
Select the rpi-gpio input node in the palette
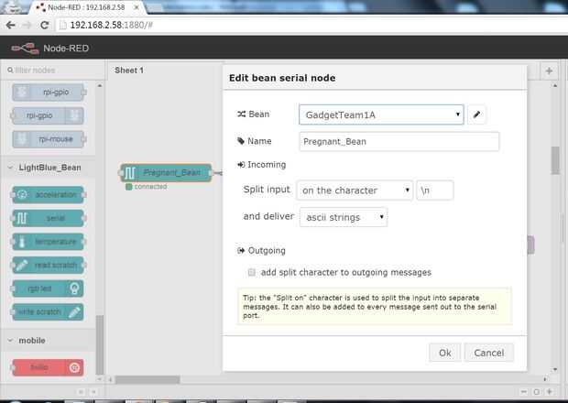(x=49, y=93)
